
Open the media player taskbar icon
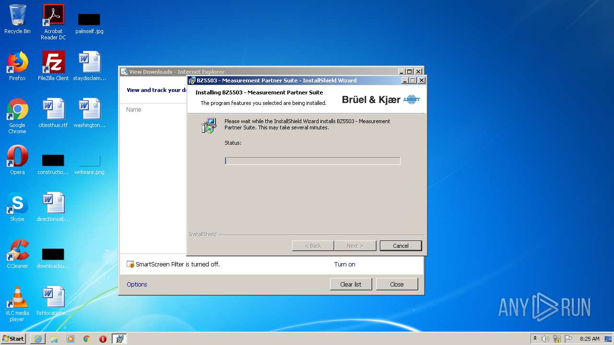[71, 339]
